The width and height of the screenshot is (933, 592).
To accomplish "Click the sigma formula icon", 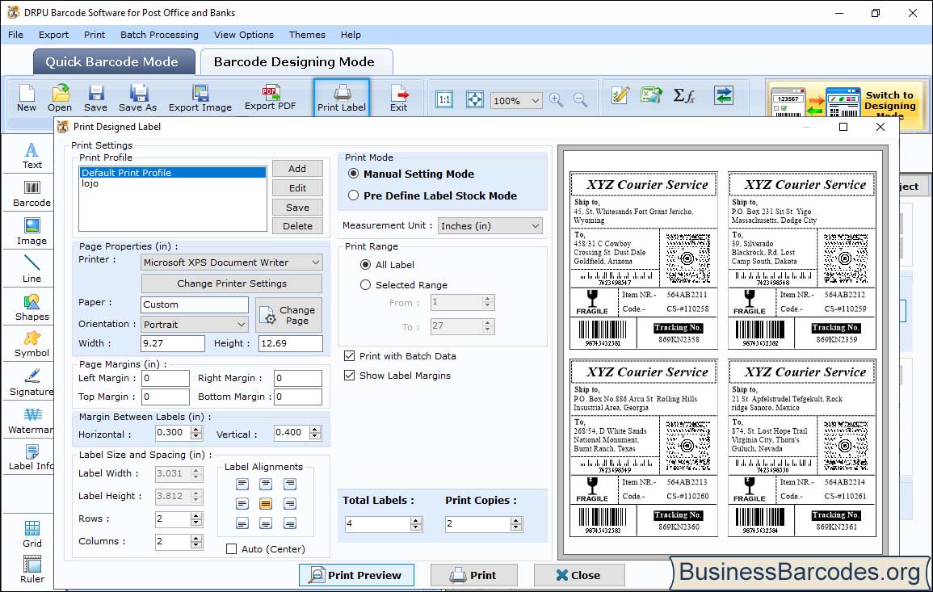I will (x=683, y=95).
